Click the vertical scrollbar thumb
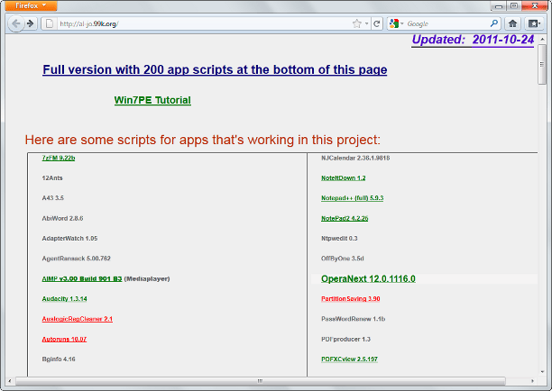Viewport: 552px width, 391px height. 542,64
